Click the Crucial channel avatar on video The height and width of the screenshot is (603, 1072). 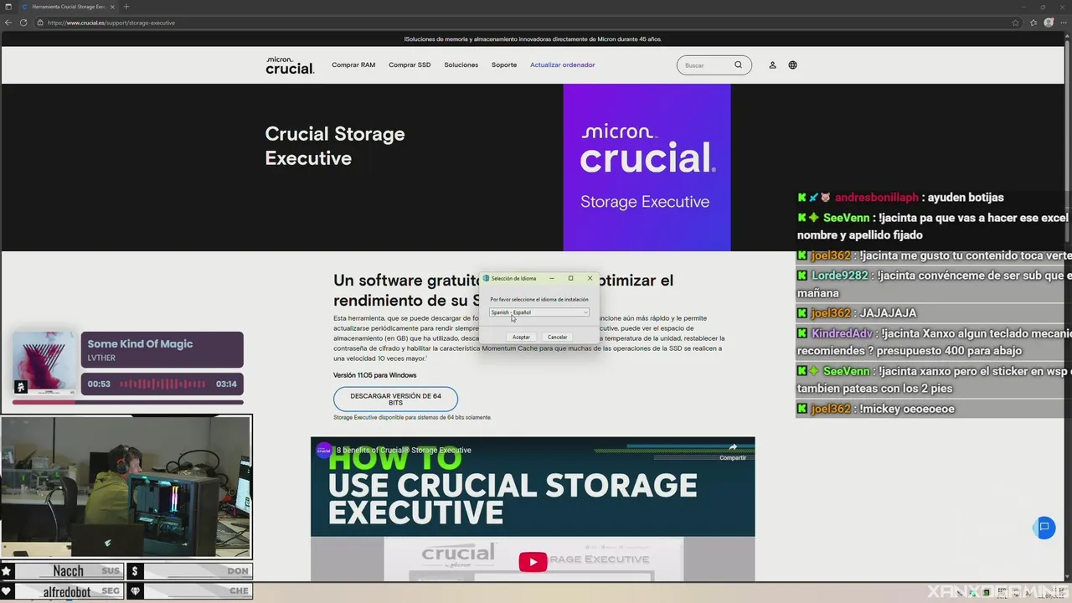click(x=323, y=450)
